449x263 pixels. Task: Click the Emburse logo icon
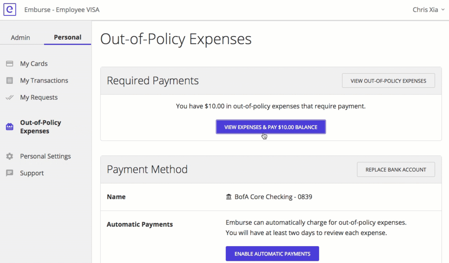pos(9,9)
